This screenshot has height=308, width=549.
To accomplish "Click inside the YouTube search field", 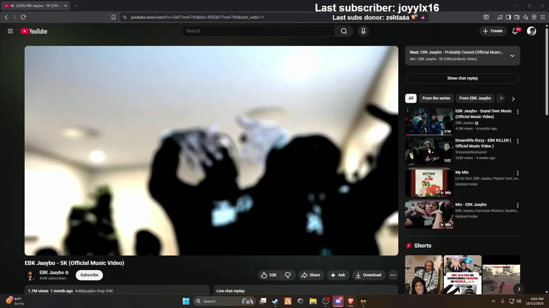I will [258, 31].
